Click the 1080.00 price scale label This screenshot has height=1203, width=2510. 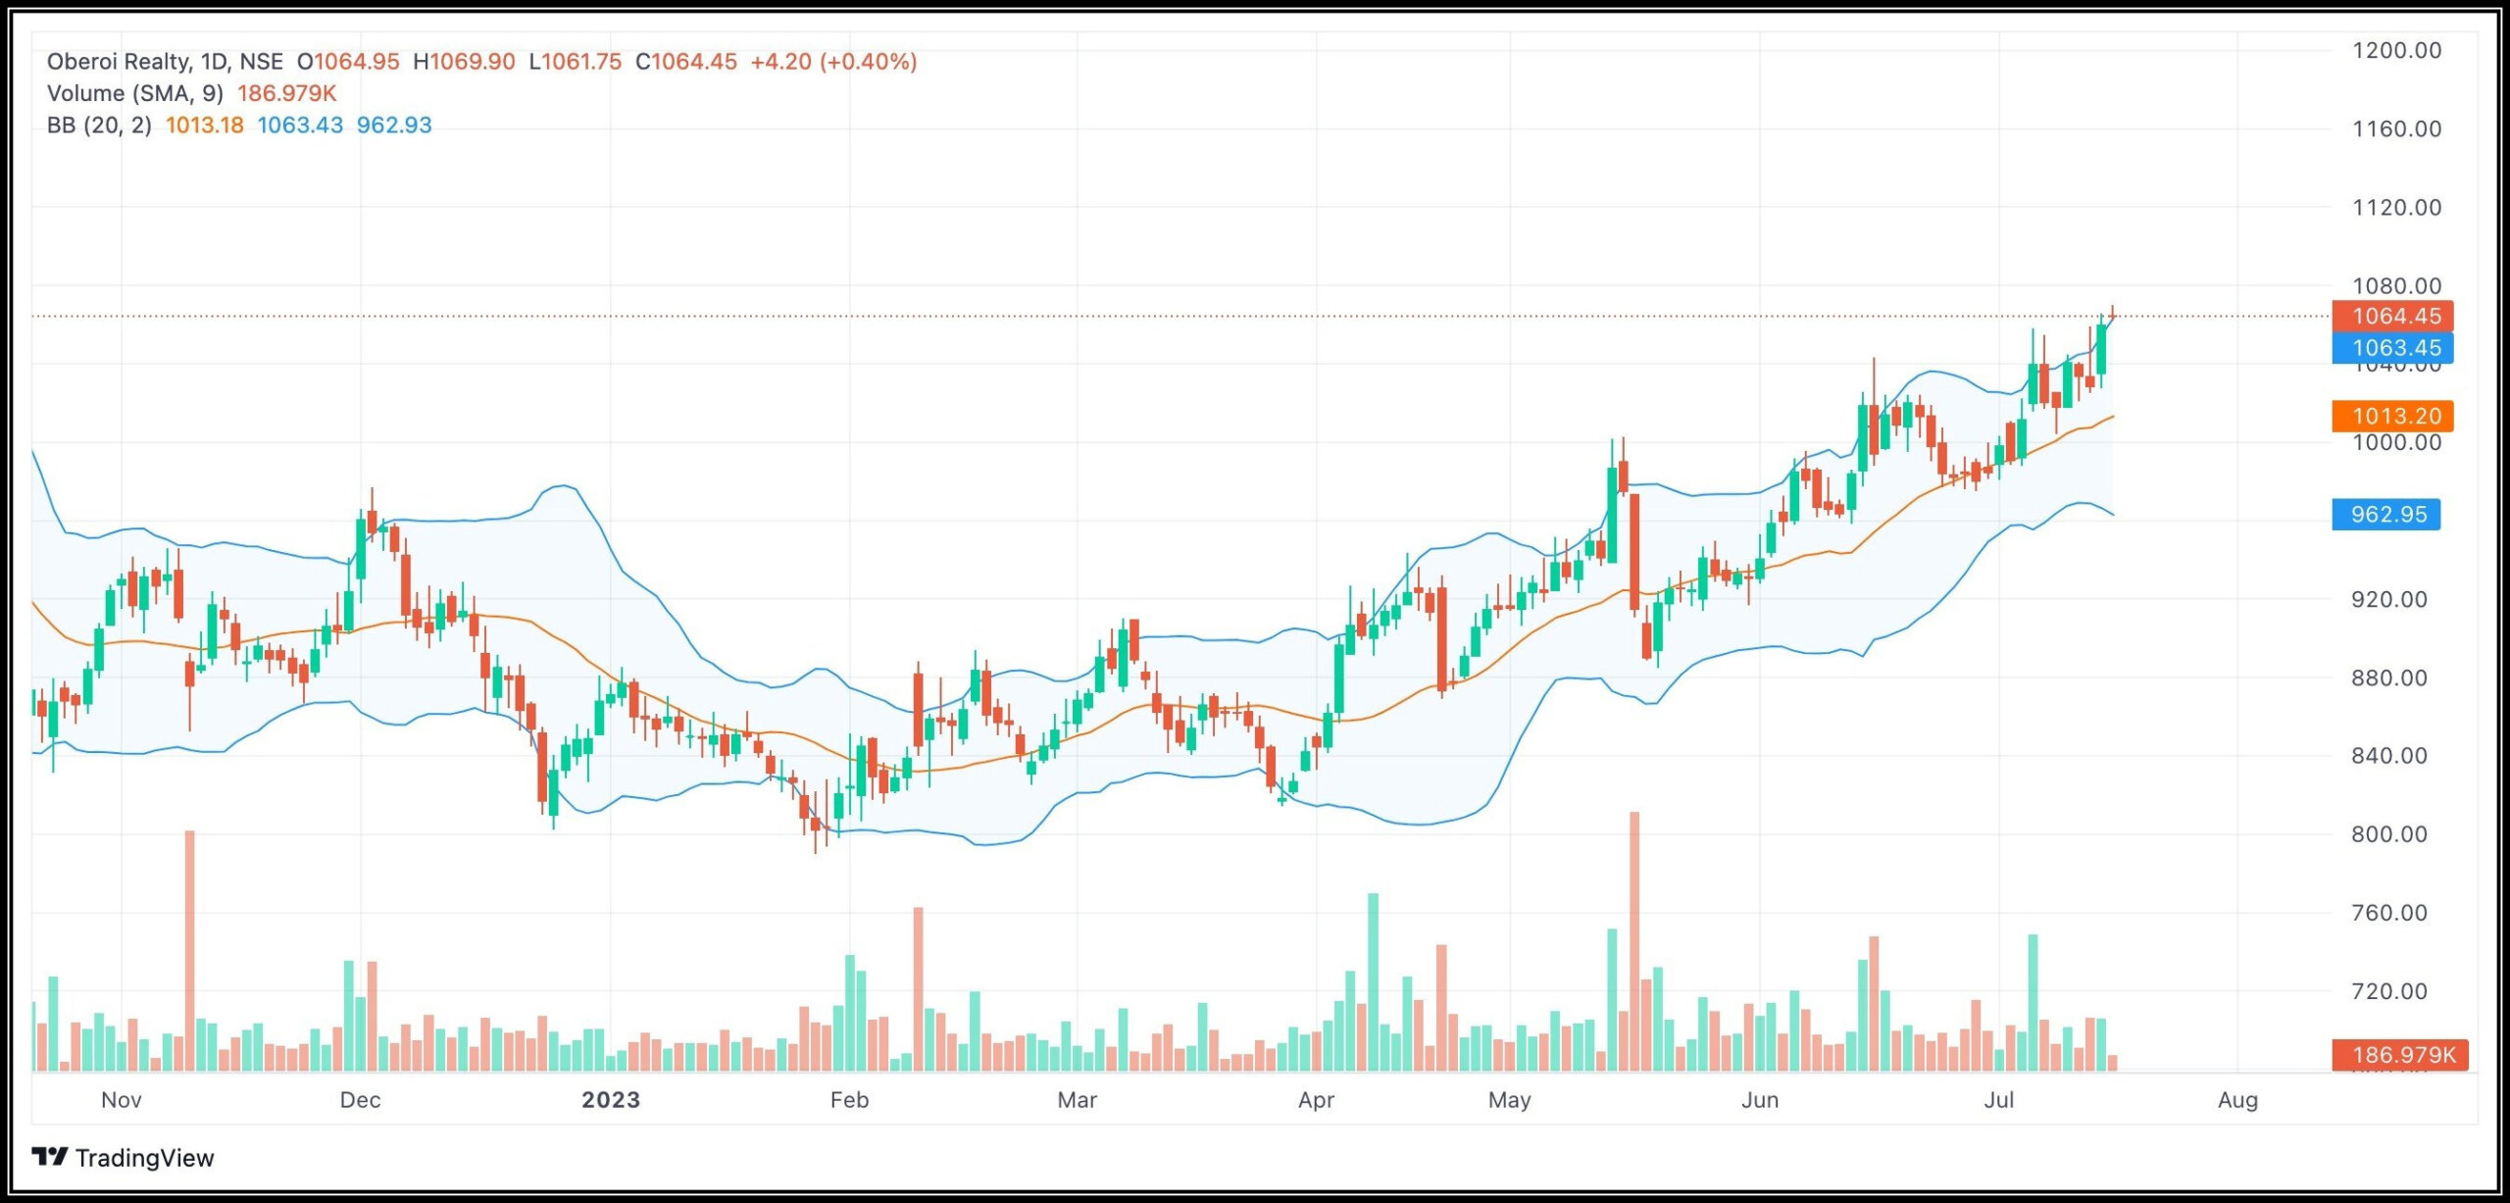(x=2396, y=285)
